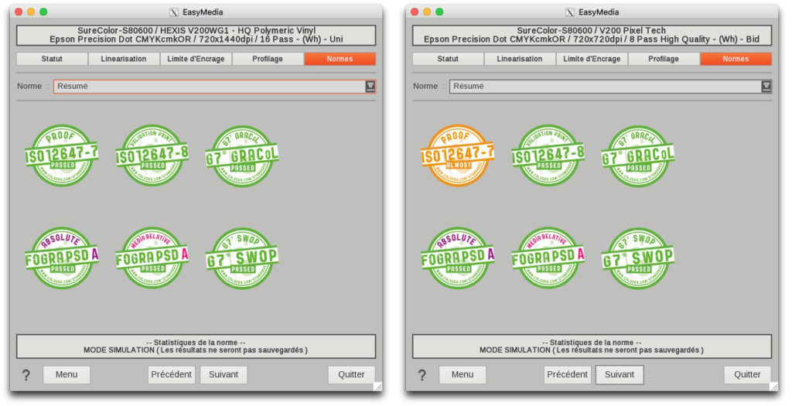Click the green ISO 12647-7 Proof badge in the HEXIS window
The height and width of the screenshot is (406, 792).
61,155
